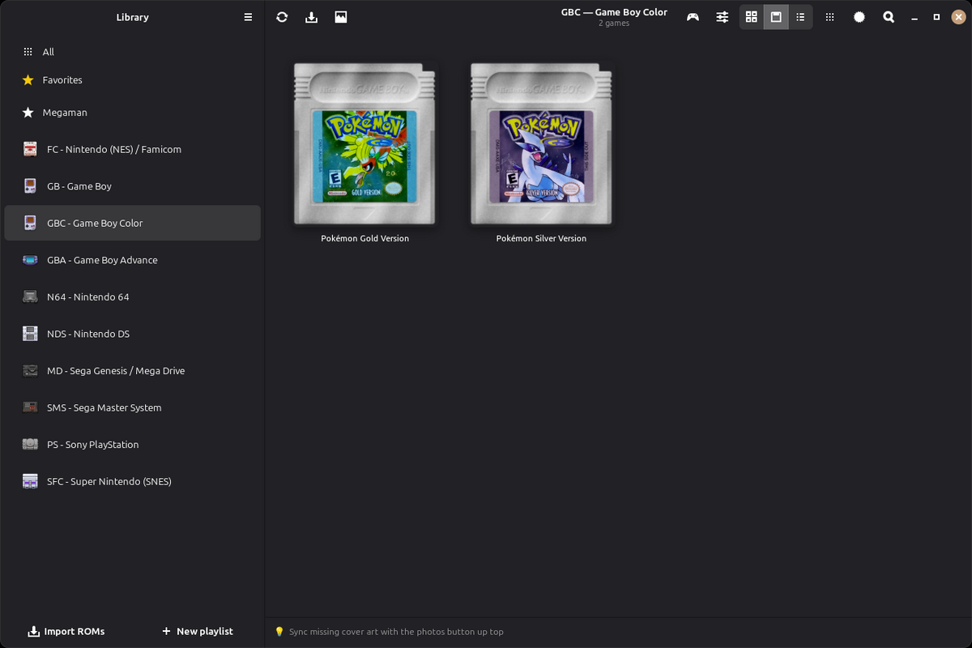Open the Megaman playlist

point(132,113)
